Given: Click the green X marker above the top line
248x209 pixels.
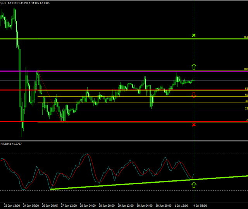Looking at the screenshot, I should 194,36.
